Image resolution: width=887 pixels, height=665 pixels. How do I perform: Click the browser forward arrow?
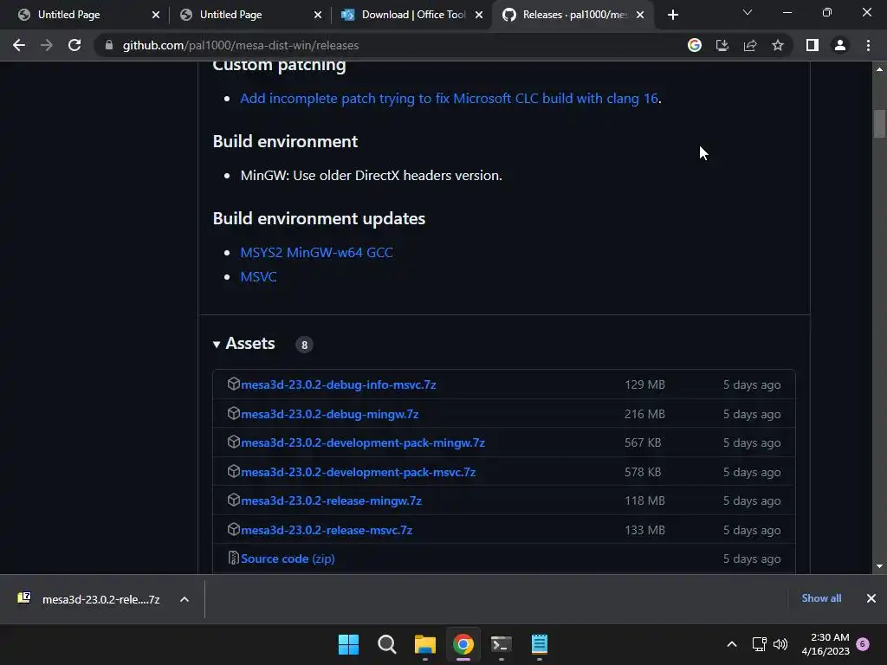click(x=47, y=45)
